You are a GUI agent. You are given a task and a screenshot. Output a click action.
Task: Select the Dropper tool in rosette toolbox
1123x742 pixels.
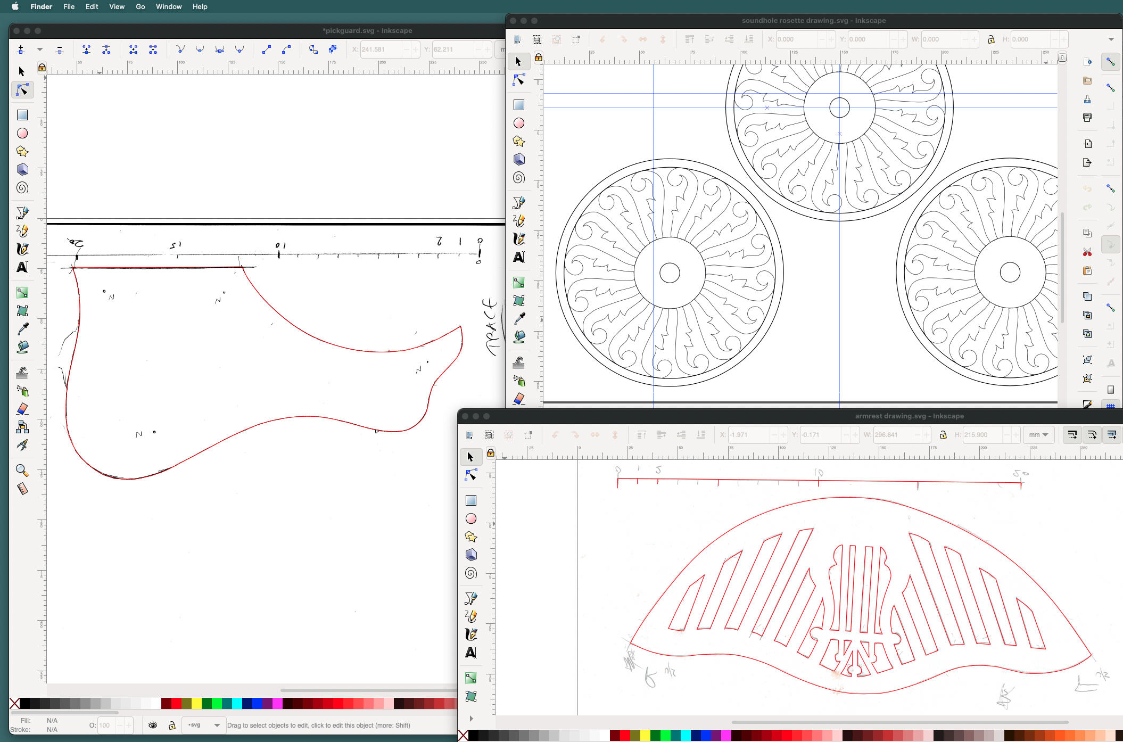tap(519, 318)
